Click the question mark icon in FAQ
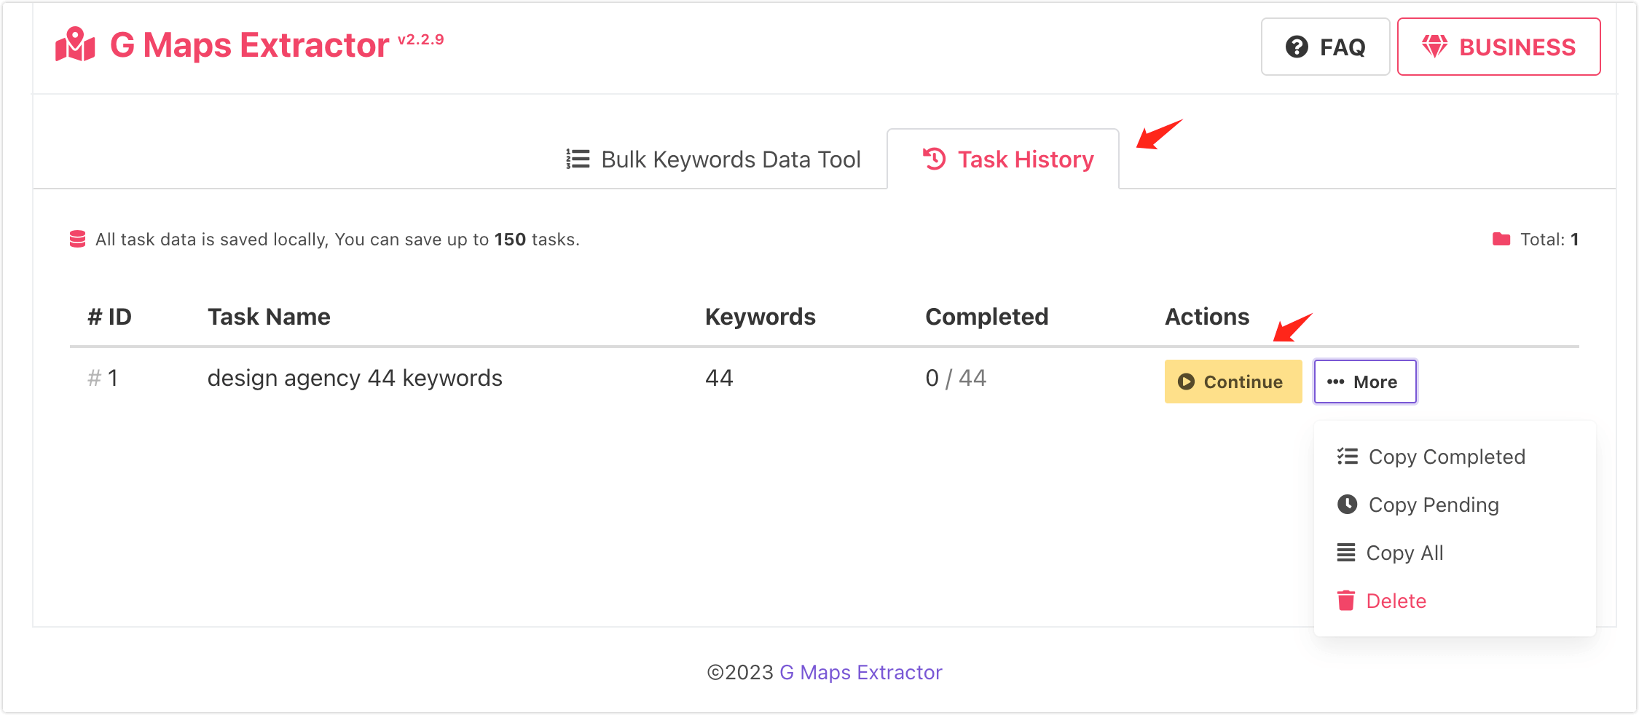 [1297, 47]
